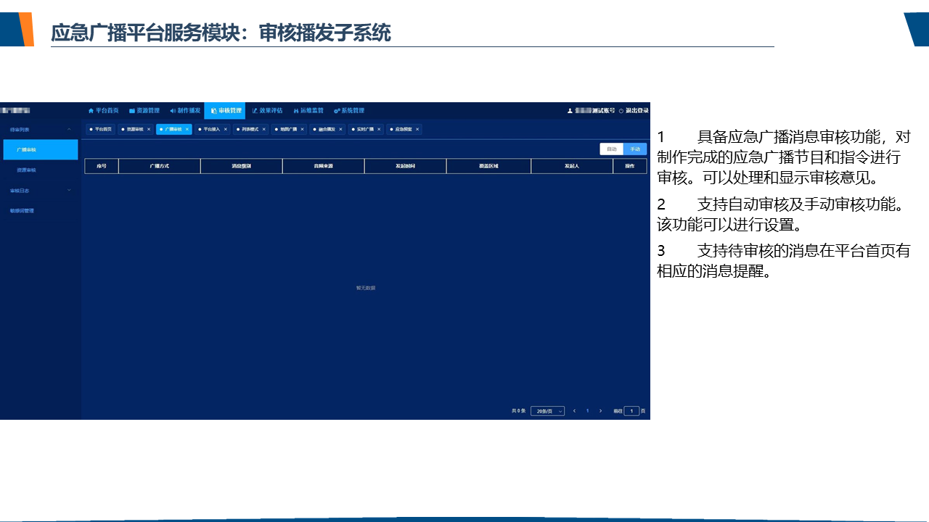Click the 资源管理 folder icon
Image resolution: width=929 pixels, height=522 pixels.
[132, 111]
